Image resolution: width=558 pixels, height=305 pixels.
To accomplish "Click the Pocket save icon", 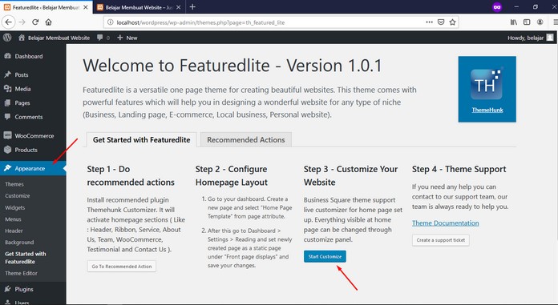I will pyautogui.click(x=441, y=22).
